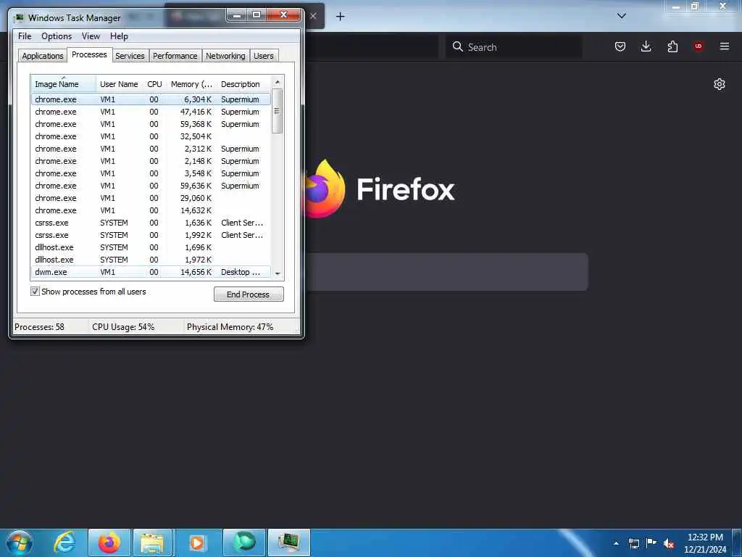The image size is (742, 557).
Task: Open the green circular taskbar app icon
Action: (244, 542)
